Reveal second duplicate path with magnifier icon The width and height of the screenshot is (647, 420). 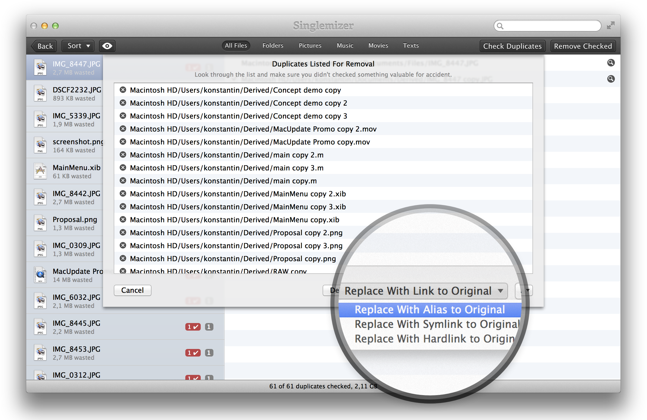[x=611, y=79]
